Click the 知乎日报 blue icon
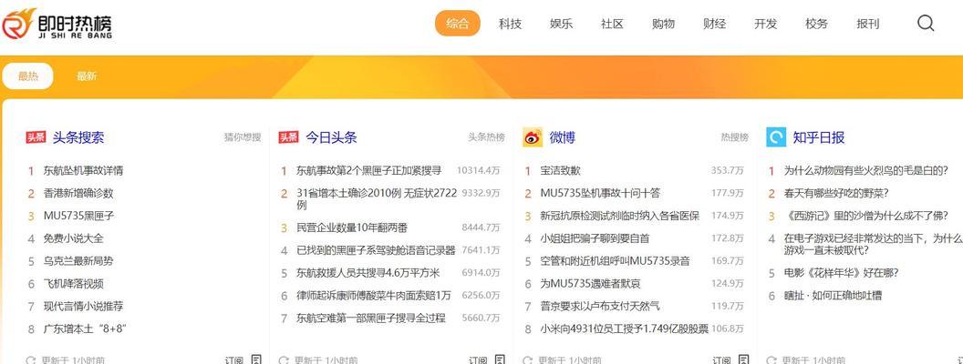 tap(776, 137)
